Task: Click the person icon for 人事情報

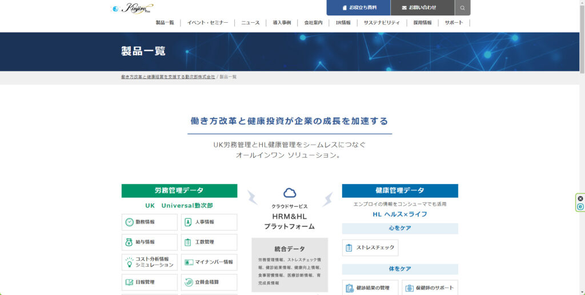Action: [188, 222]
